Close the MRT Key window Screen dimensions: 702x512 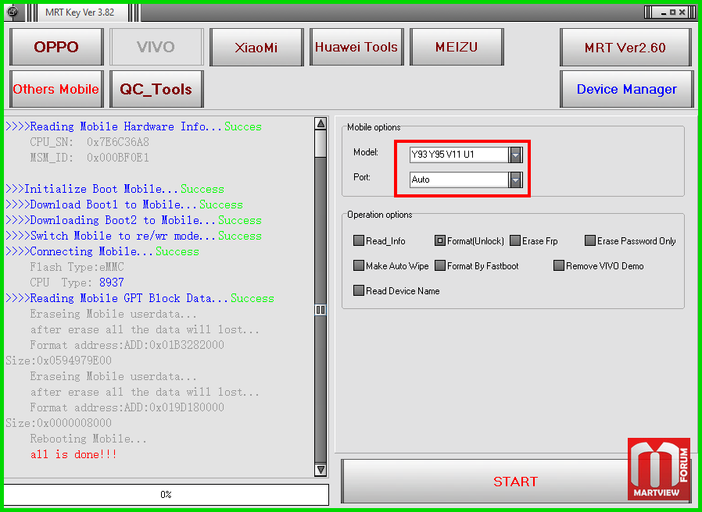point(682,12)
